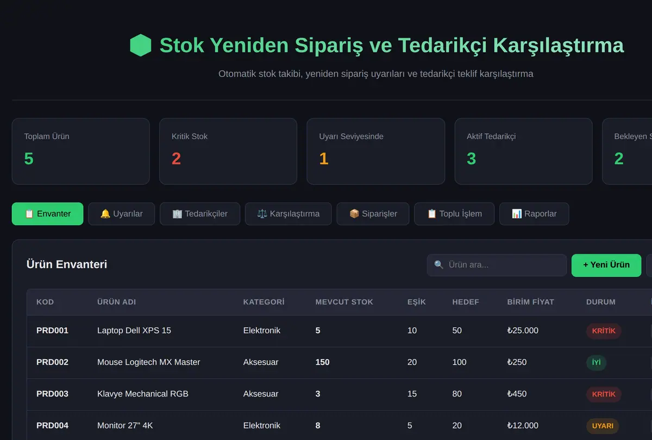Click the HEDEF column header
Viewport: 652px width, 440px height.
point(466,302)
